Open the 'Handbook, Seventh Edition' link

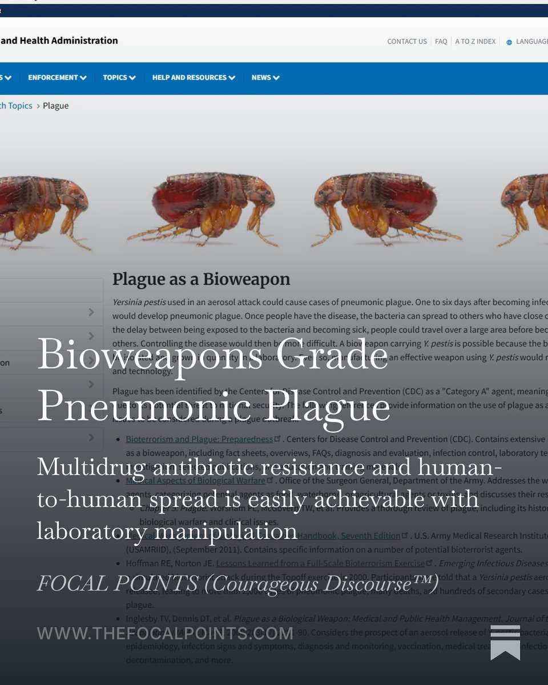348,535
